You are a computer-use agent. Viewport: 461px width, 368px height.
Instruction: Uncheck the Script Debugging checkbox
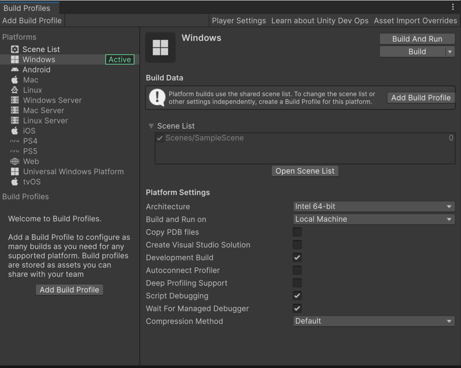coord(297,296)
